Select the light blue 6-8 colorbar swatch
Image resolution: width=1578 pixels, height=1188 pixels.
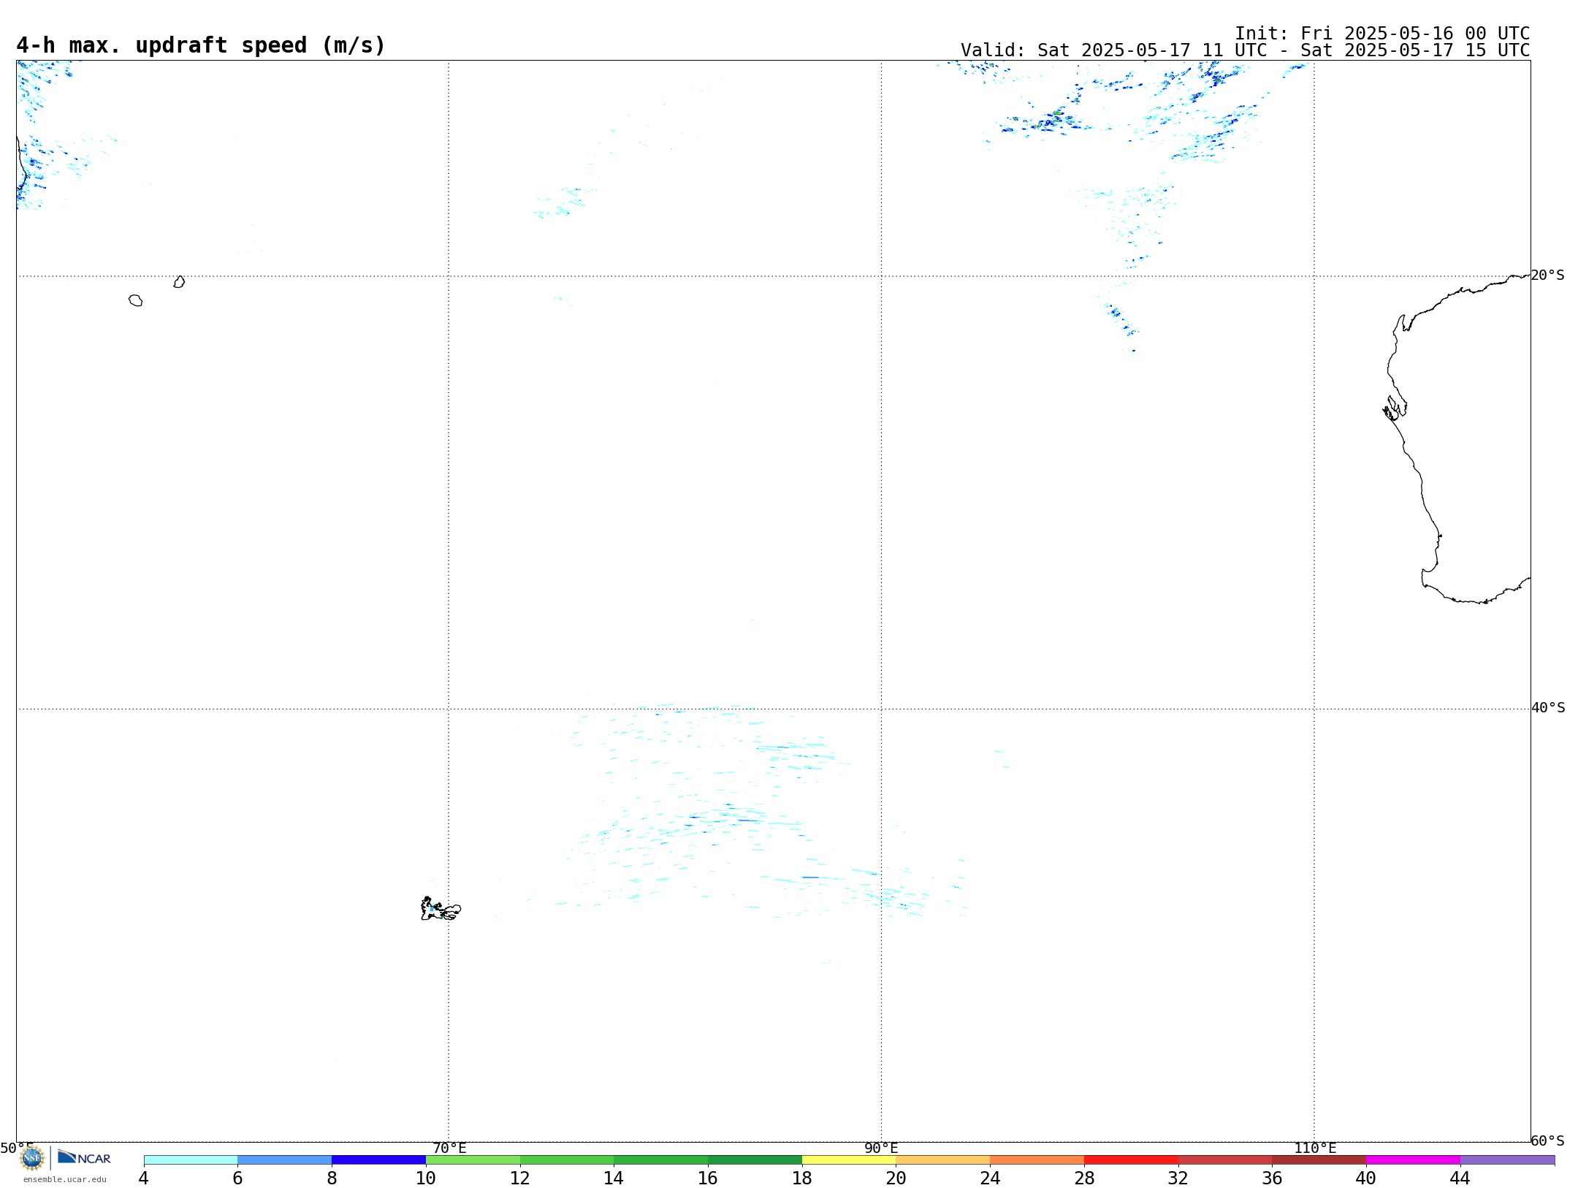[285, 1160]
